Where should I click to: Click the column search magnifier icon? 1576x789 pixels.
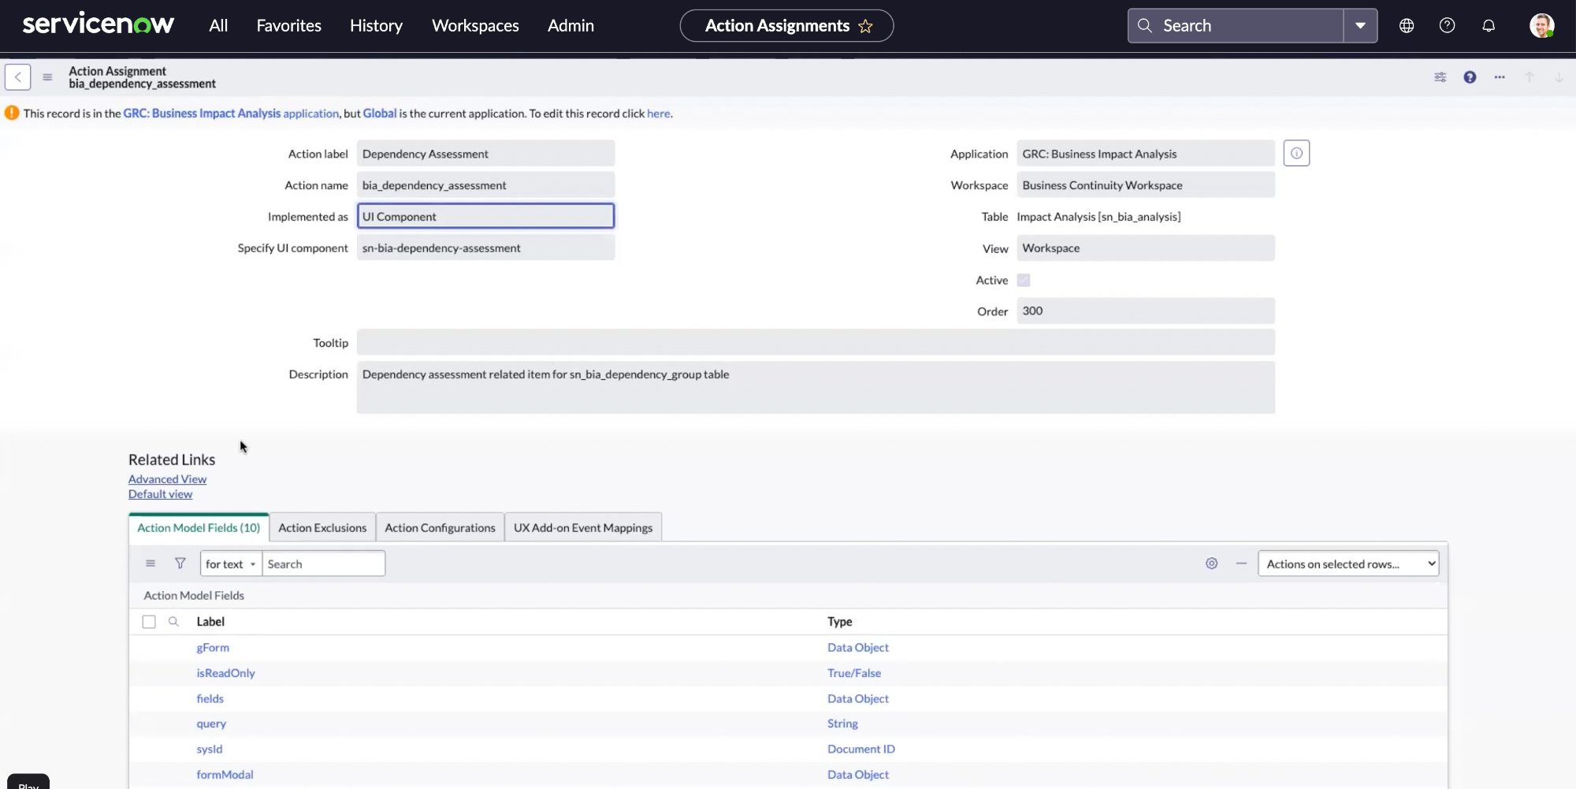pyautogui.click(x=173, y=622)
